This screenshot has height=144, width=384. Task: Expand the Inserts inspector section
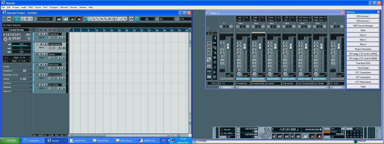point(17,67)
